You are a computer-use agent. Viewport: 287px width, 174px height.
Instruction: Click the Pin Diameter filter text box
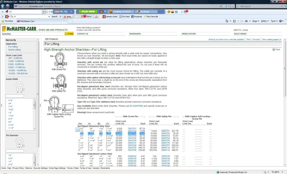[15, 151]
